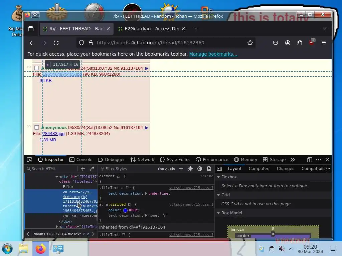Collapse the Box Model section
Screen dimensions: 342x256
218,213
